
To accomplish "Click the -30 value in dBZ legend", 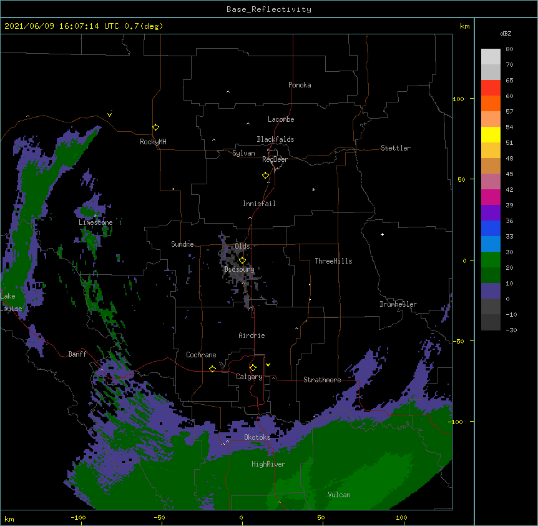I will point(511,330).
